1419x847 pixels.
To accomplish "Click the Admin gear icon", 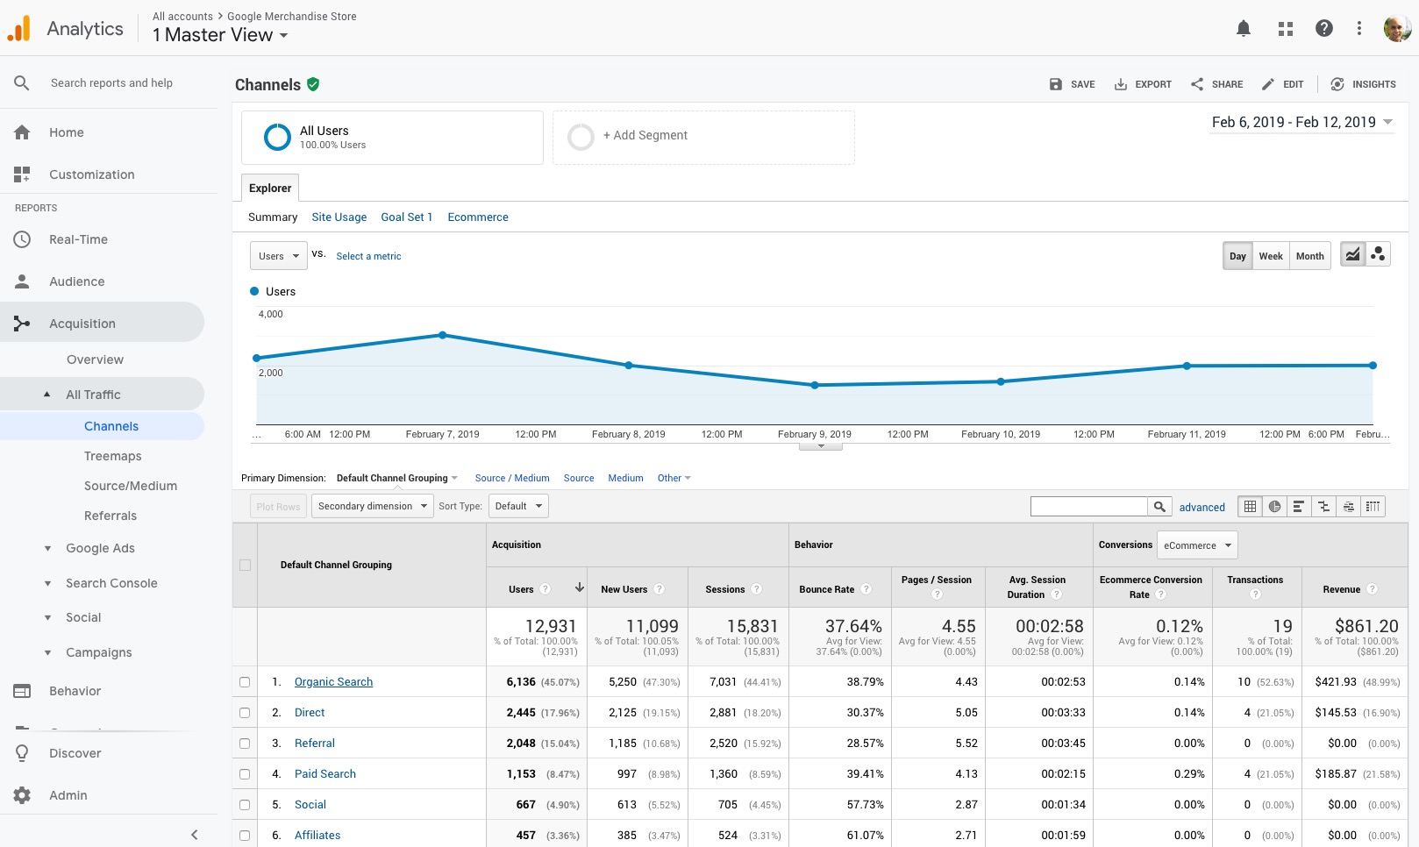I will [x=22, y=795].
